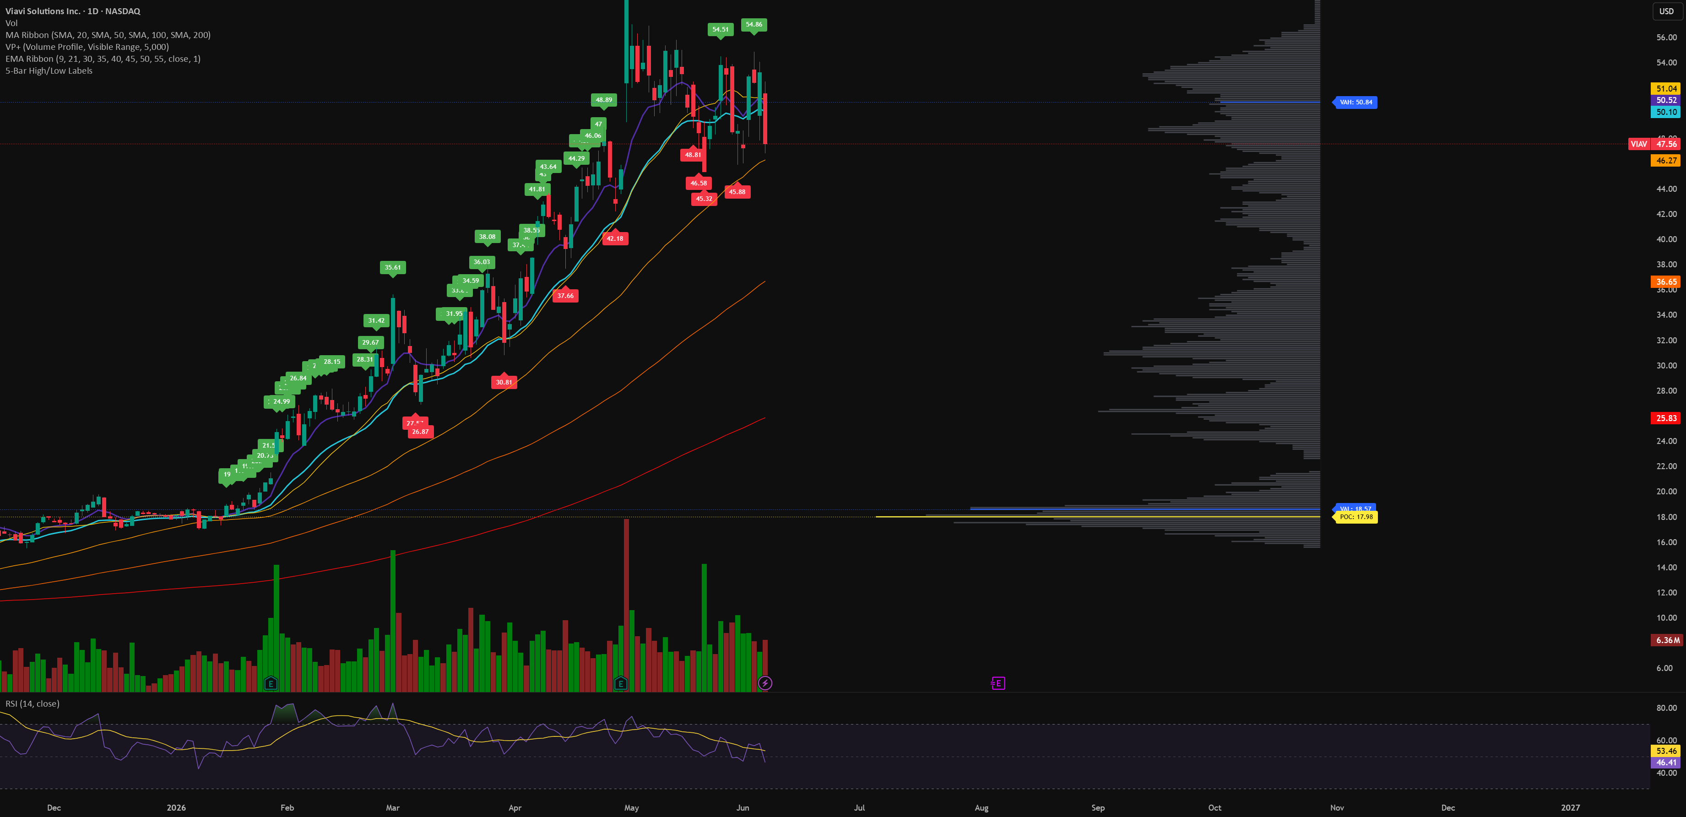This screenshot has width=1686, height=817.
Task: Click the POC: 17.98 label
Action: click(x=1355, y=517)
